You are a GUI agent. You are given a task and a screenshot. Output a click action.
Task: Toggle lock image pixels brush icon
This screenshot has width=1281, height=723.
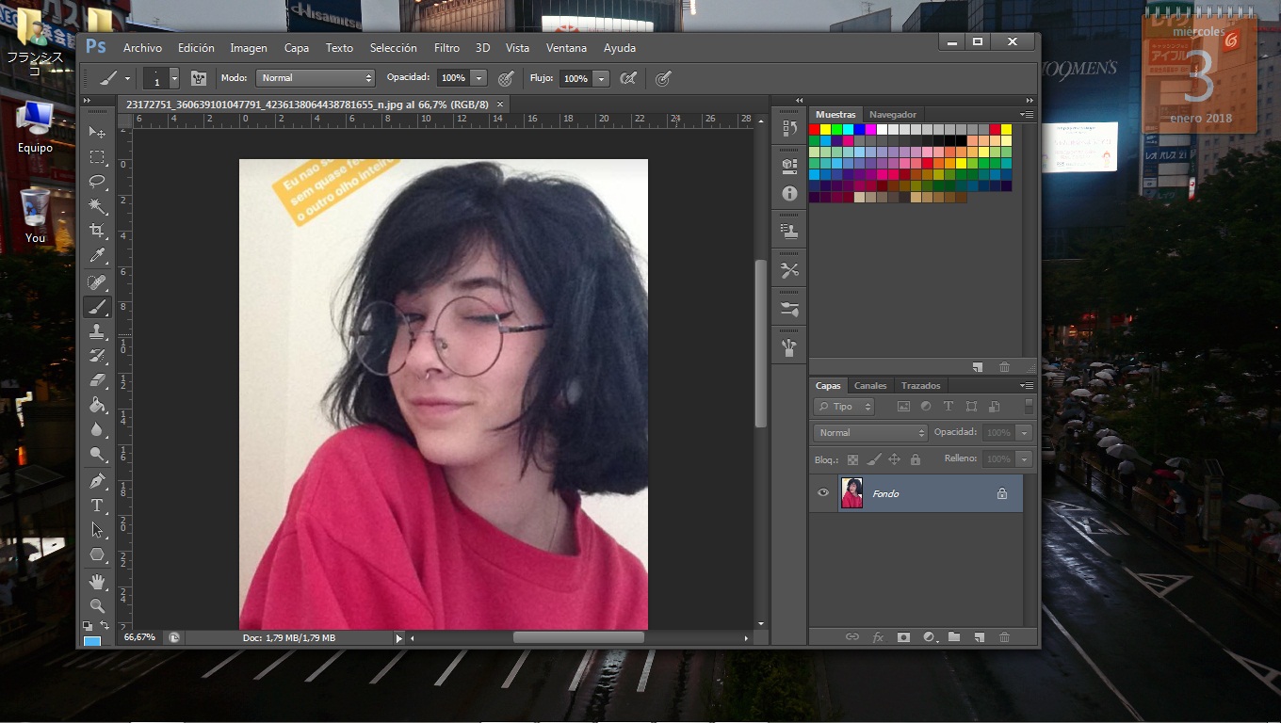[873, 459]
